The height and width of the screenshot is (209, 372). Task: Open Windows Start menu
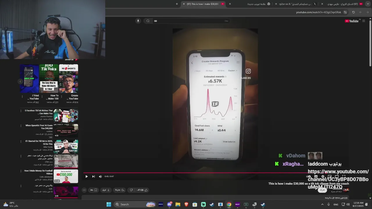point(109,204)
